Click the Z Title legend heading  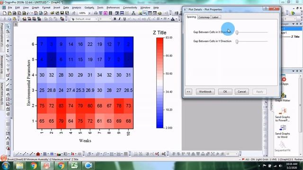(160, 33)
